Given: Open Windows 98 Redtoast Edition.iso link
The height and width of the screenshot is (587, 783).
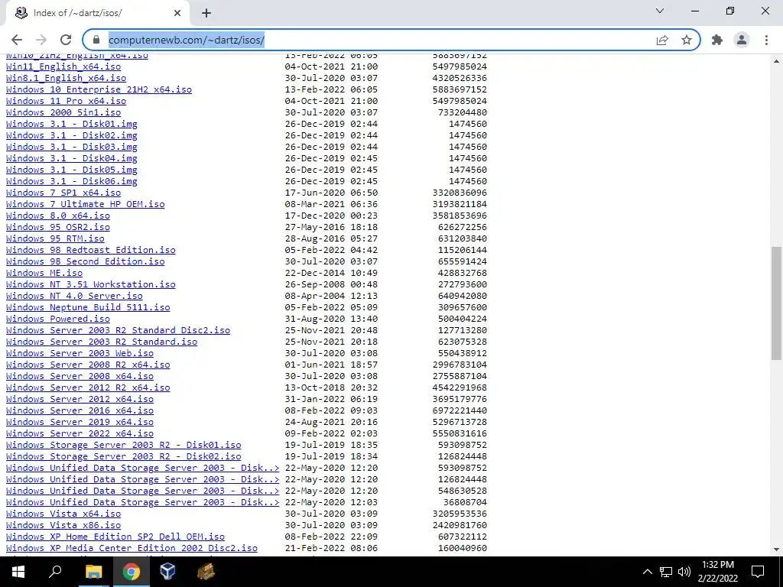Looking at the screenshot, I should (x=91, y=250).
